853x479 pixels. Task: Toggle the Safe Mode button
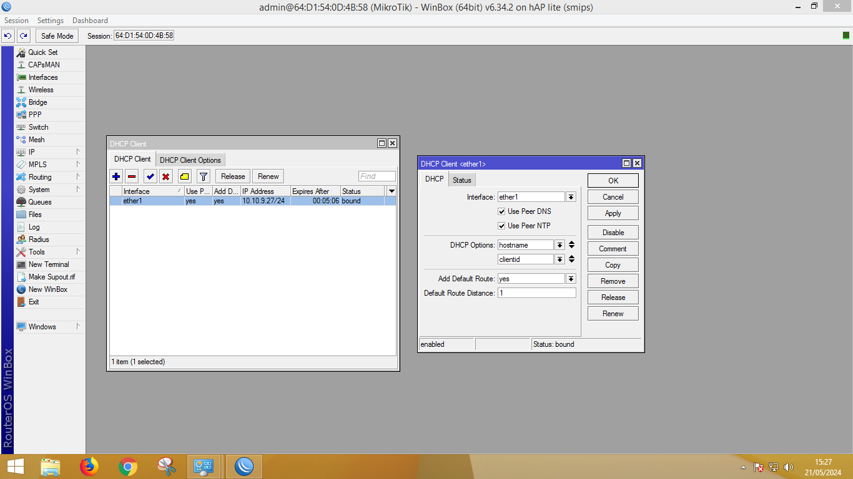click(57, 36)
